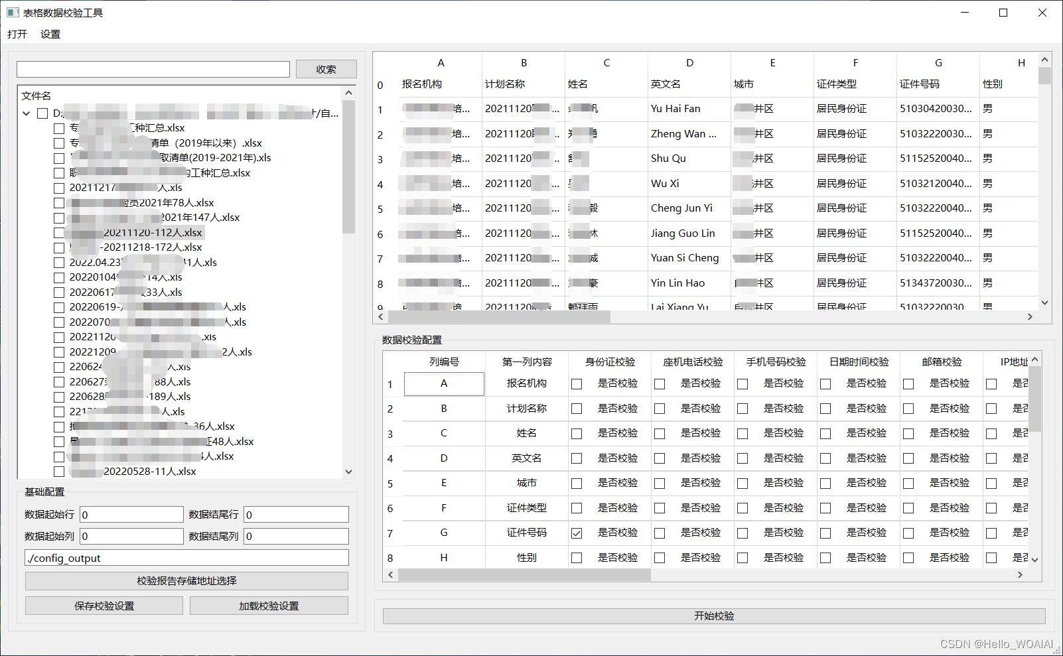Collapse the root D: folder in file tree
Image resolution: width=1063 pixels, height=656 pixels.
click(x=26, y=113)
